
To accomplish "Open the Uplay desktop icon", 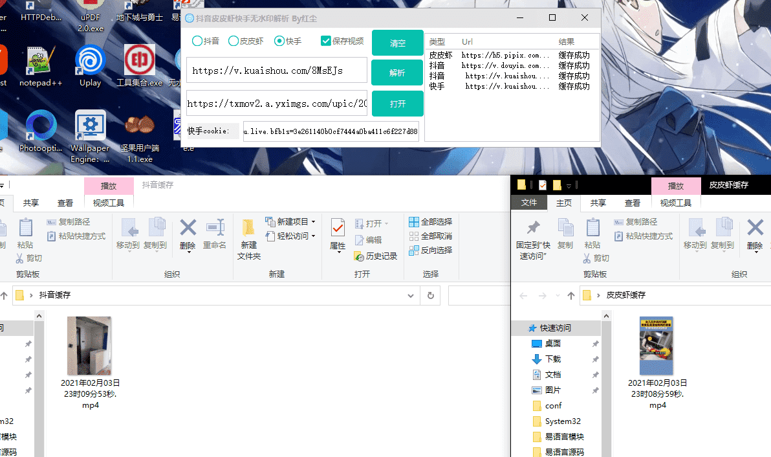I will (90, 62).
